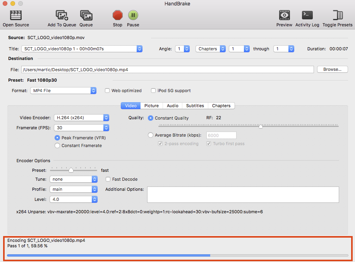Click 'Pass 1 of 1, 59.56 %' status
The image size is (355, 262).
tap(27, 246)
